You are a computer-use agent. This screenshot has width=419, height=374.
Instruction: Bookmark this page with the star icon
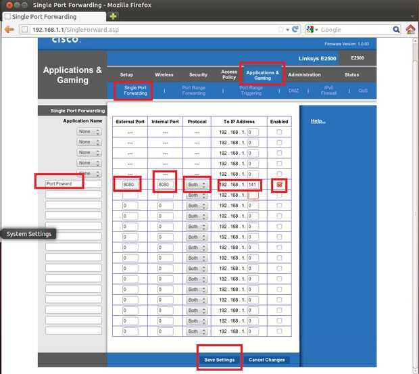(x=280, y=29)
